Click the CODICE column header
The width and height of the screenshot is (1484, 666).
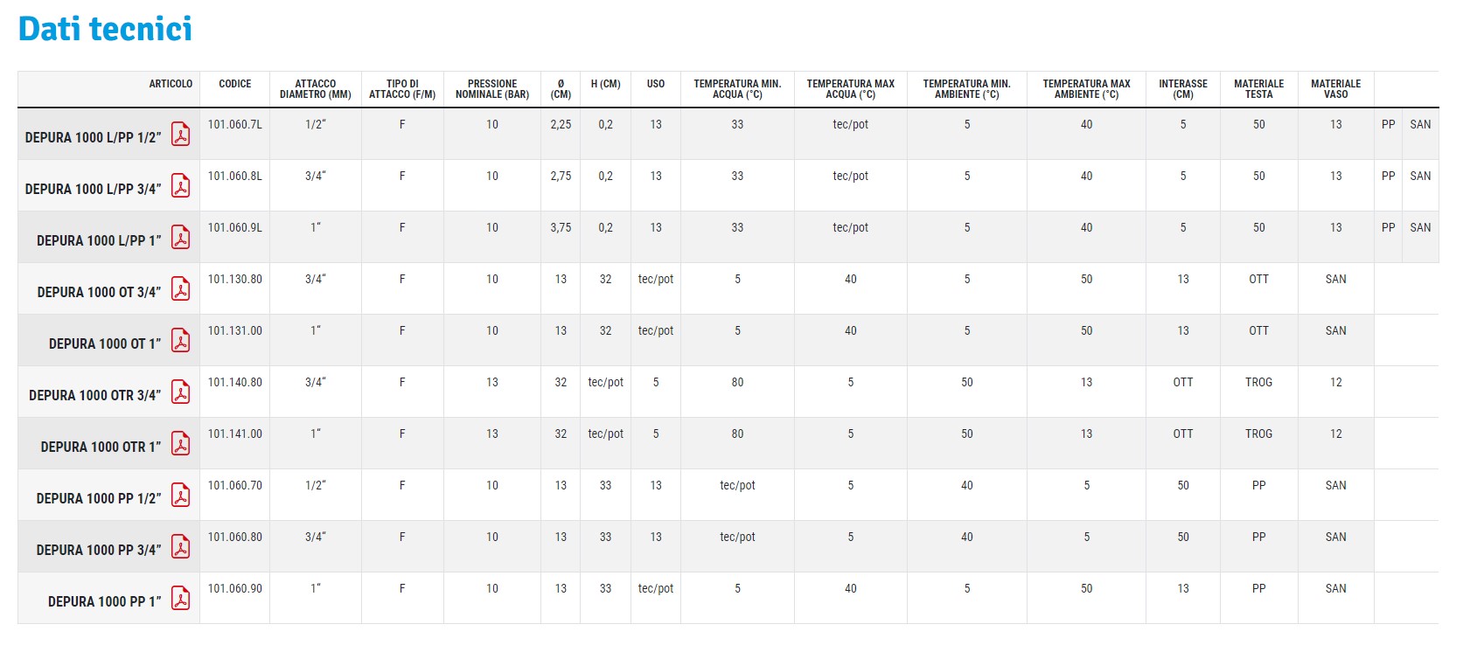coord(234,84)
